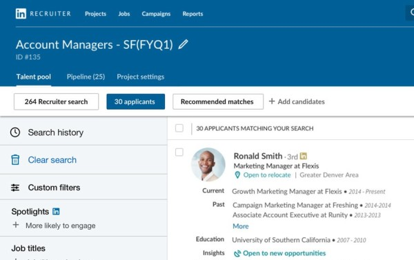Viewport: 414px width, 260px height.
Task: Click project ID #135 text
Action: click(28, 57)
